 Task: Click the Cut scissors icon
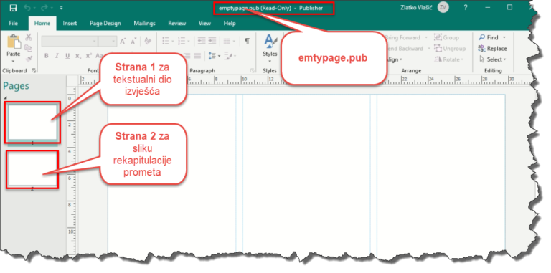pos(29,37)
